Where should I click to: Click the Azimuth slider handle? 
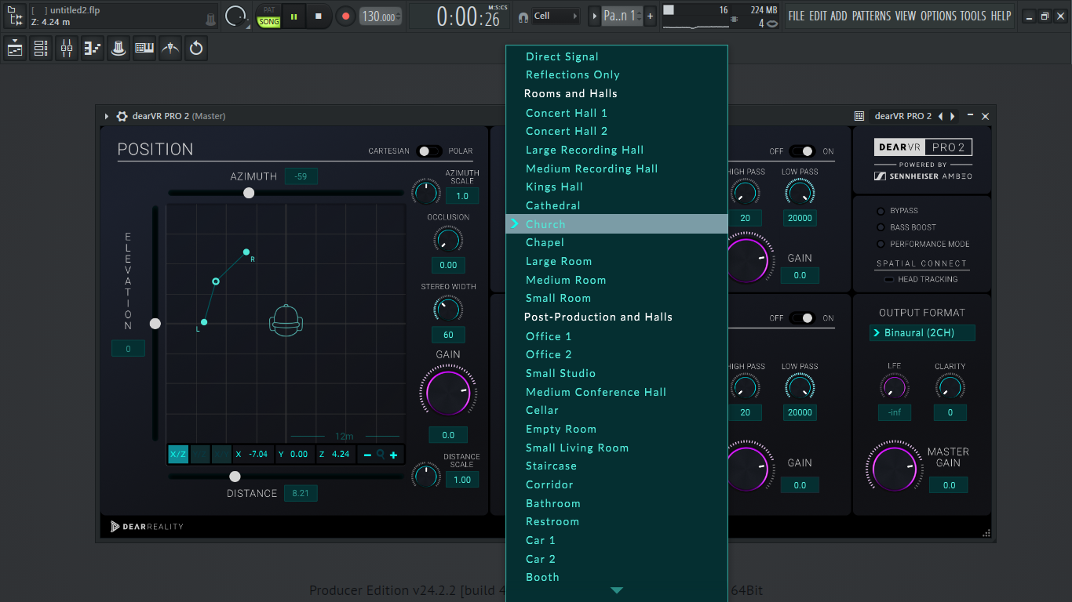(249, 193)
